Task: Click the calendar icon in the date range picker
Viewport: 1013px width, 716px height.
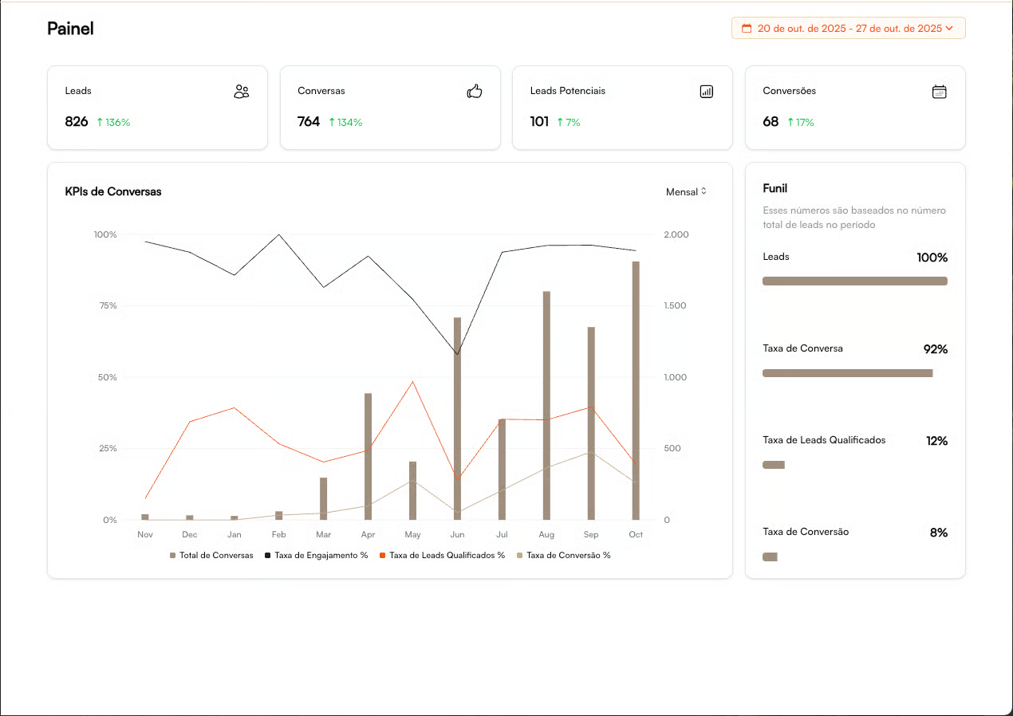Action: (747, 29)
